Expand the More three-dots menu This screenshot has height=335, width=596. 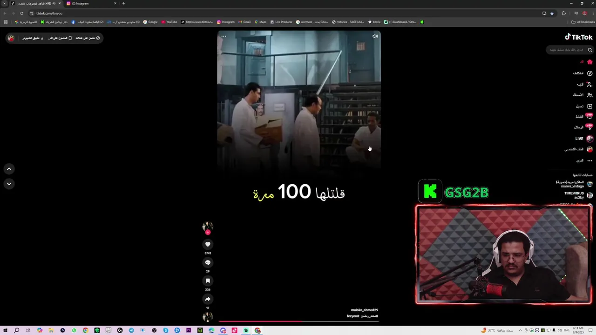(589, 161)
